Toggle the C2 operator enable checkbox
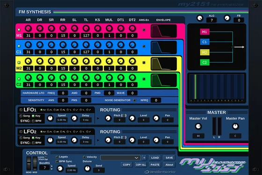 pyautogui.click(x=19, y=79)
